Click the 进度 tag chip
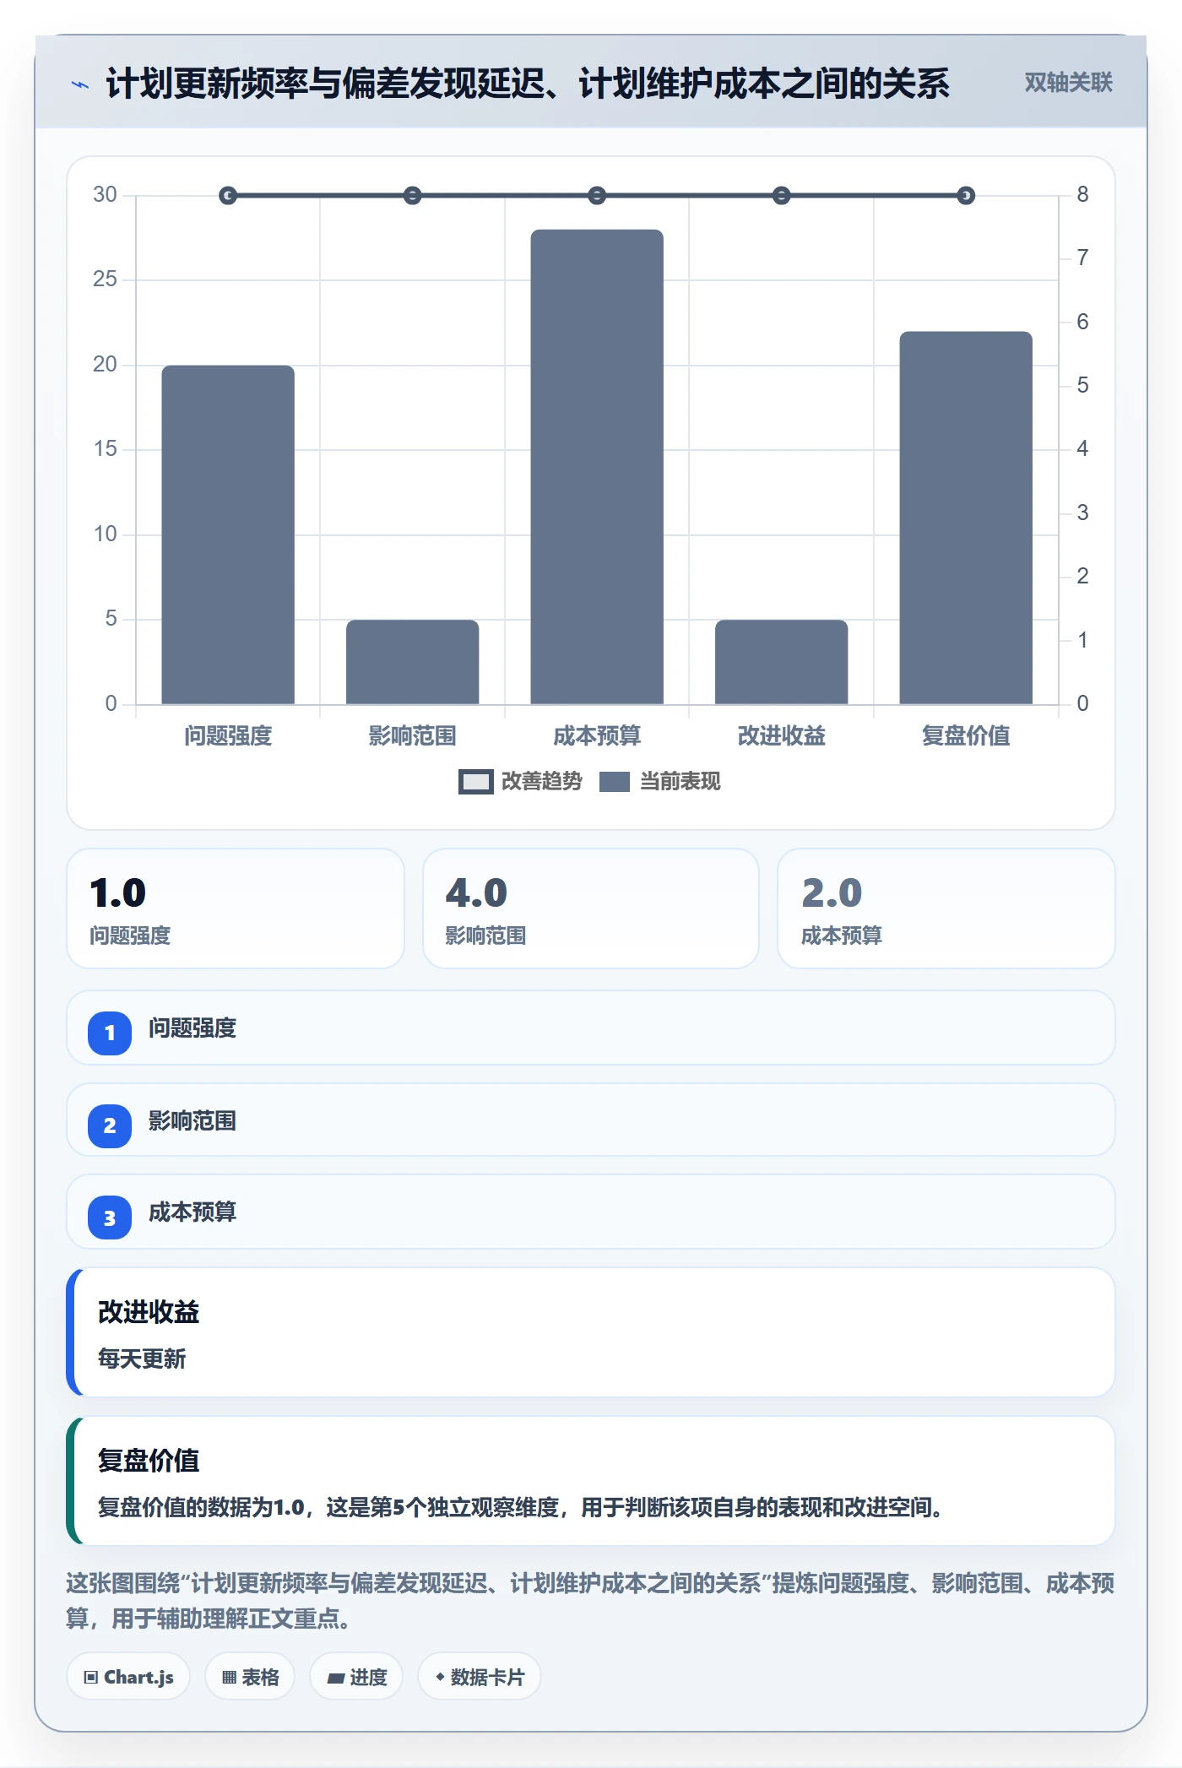1182x1768 pixels. [x=356, y=1677]
